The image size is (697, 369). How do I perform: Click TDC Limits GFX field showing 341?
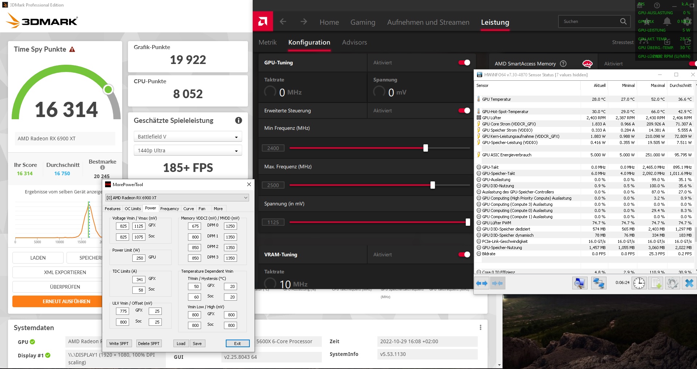pyautogui.click(x=140, y=280)
